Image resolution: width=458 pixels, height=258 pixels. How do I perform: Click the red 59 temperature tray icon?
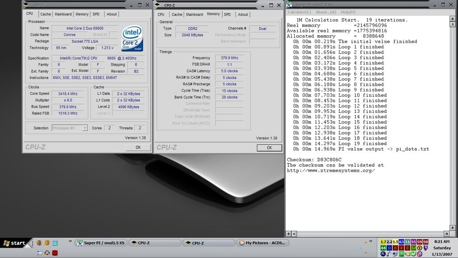420,242
